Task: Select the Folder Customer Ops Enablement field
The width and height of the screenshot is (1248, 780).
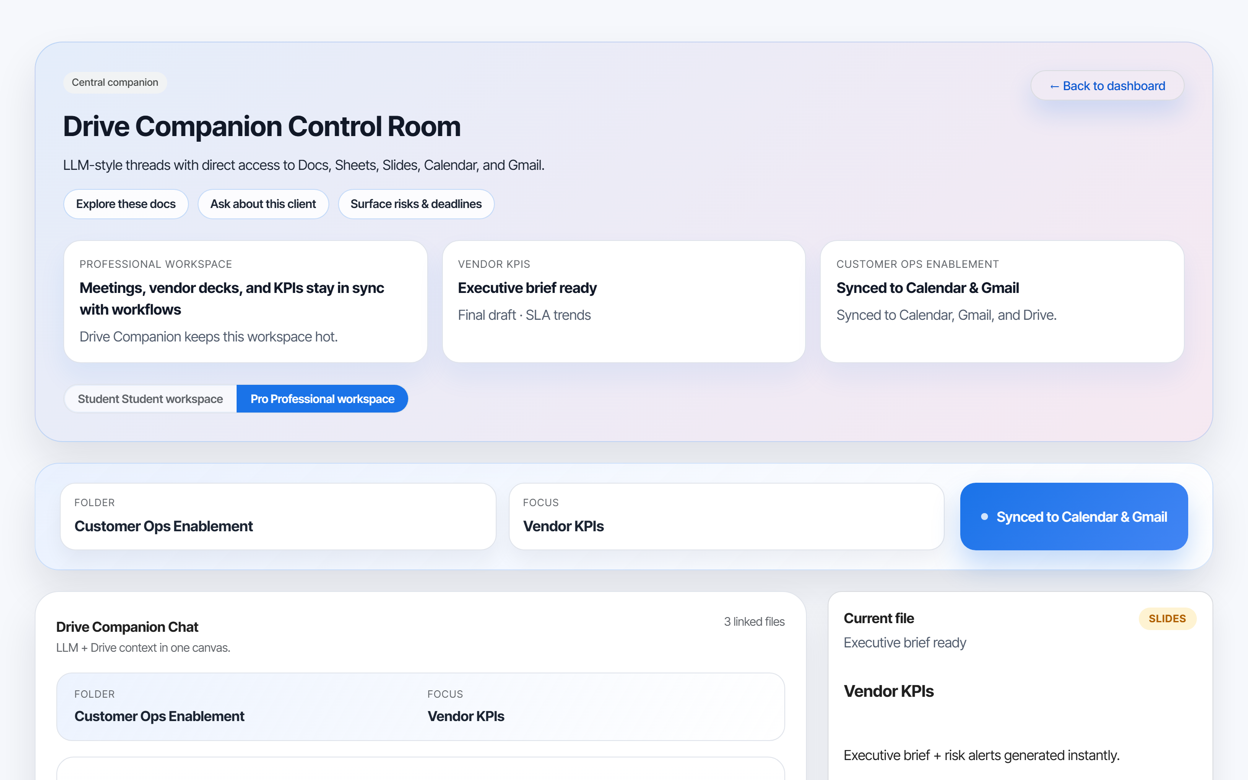Action: point(278,517)
